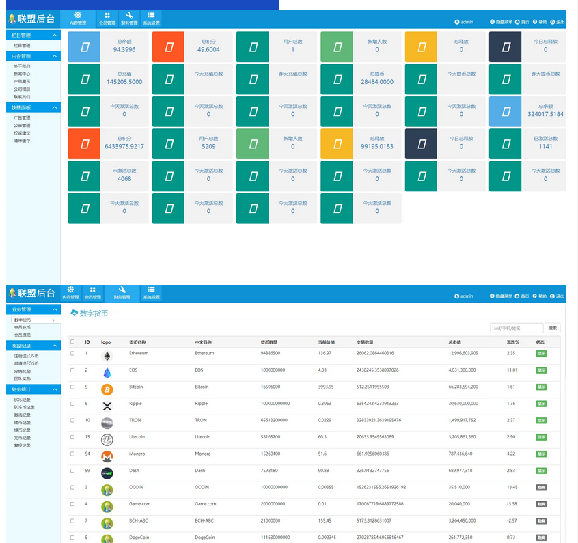Click the Ethereum coin logo
This screenshot has width=578, height=543.
click(107, 356)
